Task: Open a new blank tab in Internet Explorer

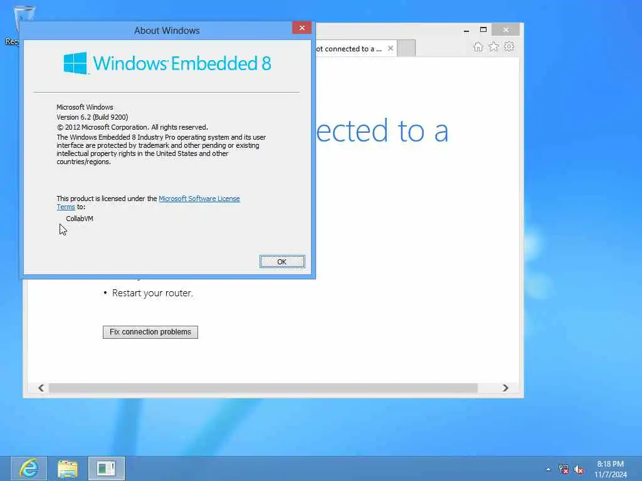Action: click(x=406, y=48)
